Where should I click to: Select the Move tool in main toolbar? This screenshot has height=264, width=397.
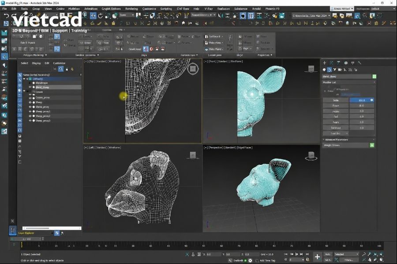click(93, 16)
